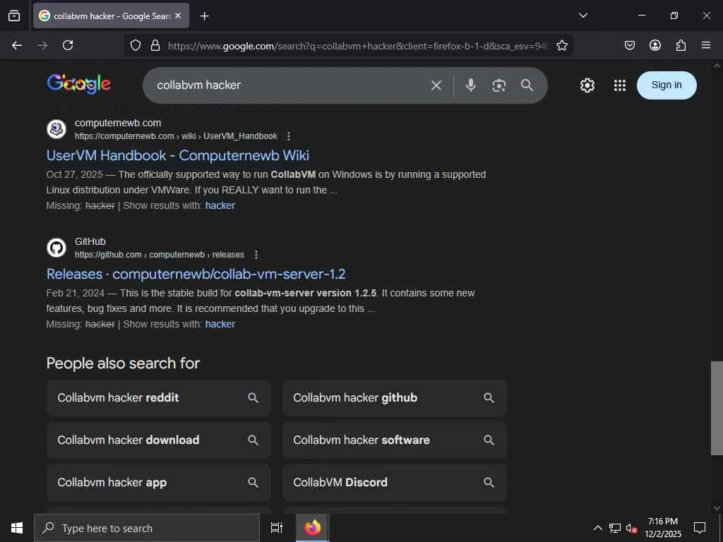Image resolution: width=723 pixels, height=542 pixels.
Task: Search for Collabvm hacker download
Action: point(159,440)
